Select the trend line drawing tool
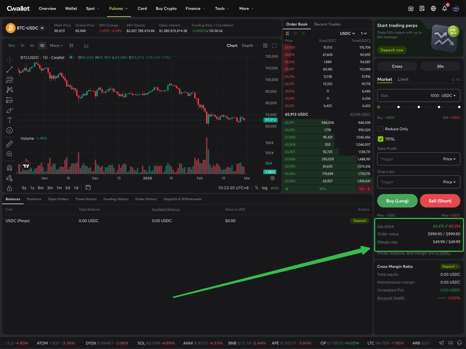 (x=10, y=70)
